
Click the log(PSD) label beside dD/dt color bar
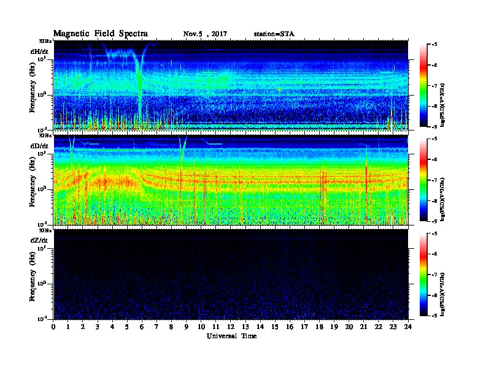point(442,199)
